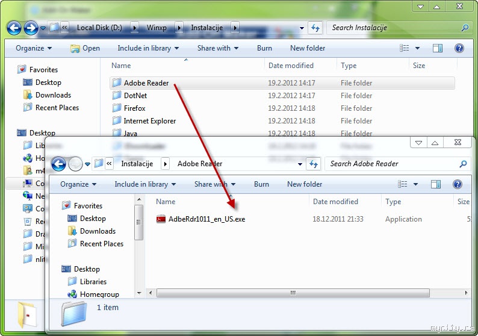Select the Firefox folder name
Image resolution: width=478 pixels, height=336 pixels.
tap(134, 108)
